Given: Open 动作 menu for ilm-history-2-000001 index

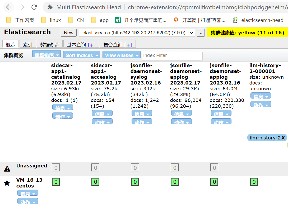Looking at the screenshot, I should tap(261, 104).
